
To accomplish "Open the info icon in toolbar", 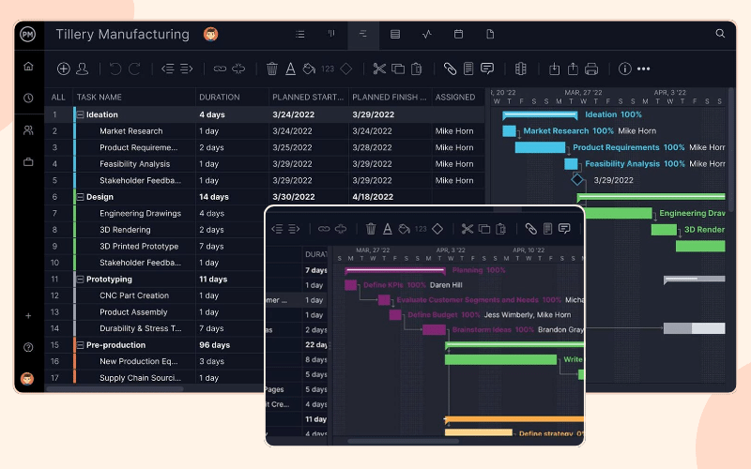I will pos(624,68).
